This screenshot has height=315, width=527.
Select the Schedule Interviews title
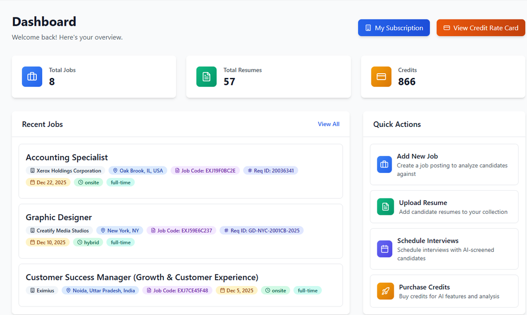click(427, 240)
